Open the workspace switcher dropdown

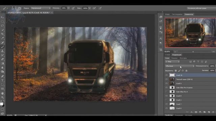click(x=201, y=8)
